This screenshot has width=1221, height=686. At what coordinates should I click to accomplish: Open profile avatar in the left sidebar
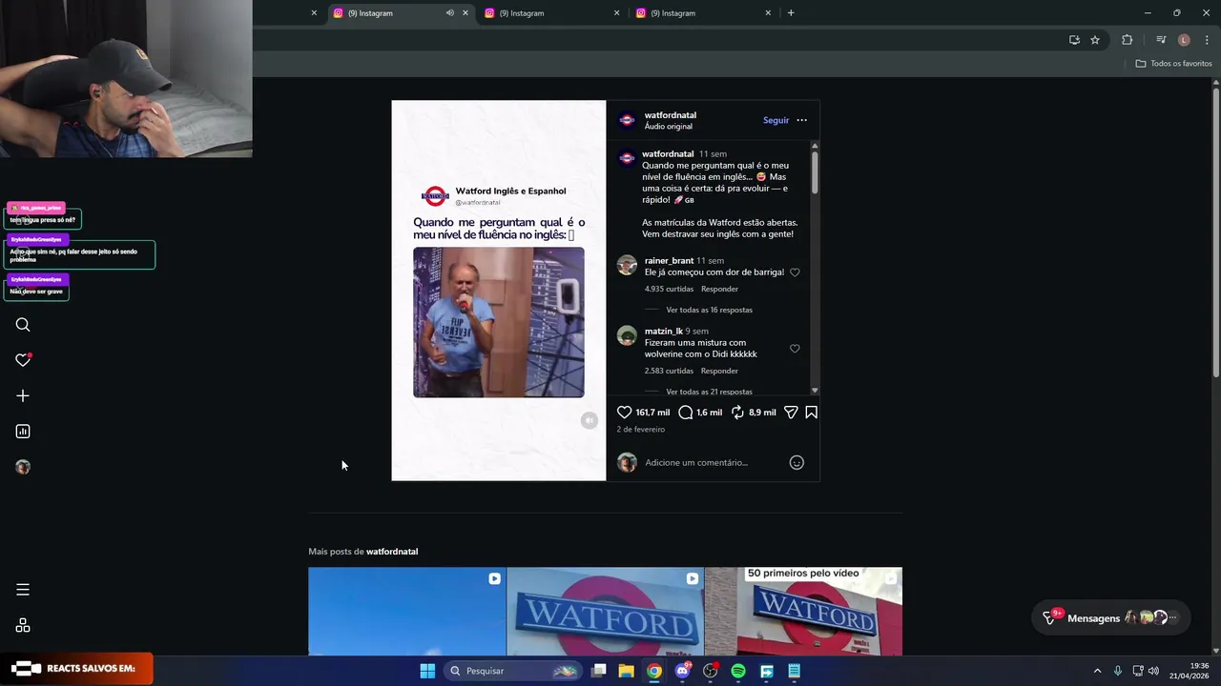point(23,467)
